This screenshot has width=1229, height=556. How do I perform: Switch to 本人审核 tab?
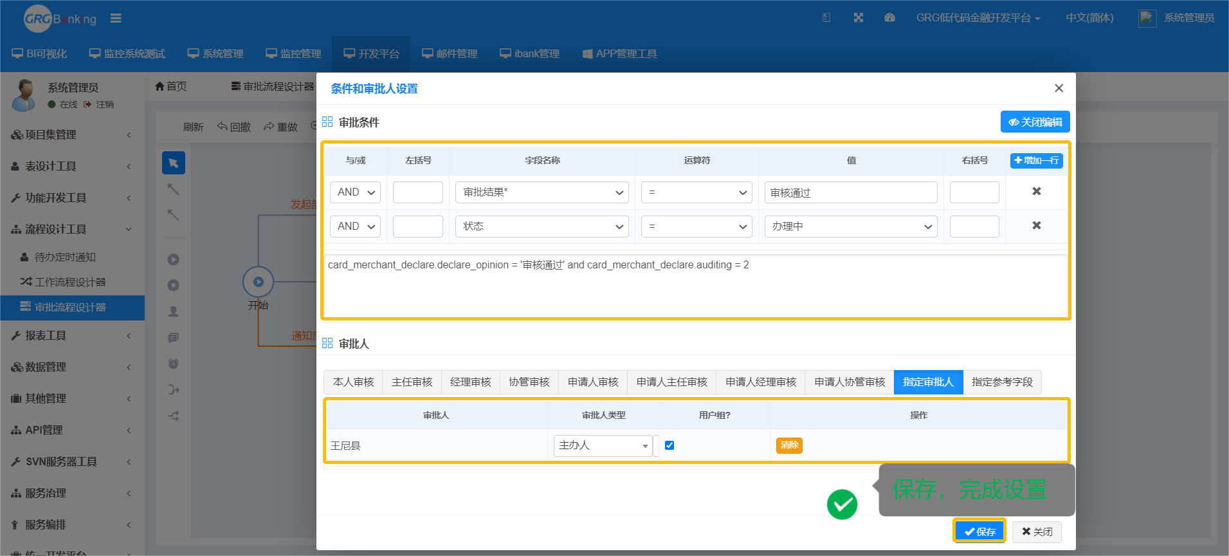pyautogui.click(x=353, y=382)
